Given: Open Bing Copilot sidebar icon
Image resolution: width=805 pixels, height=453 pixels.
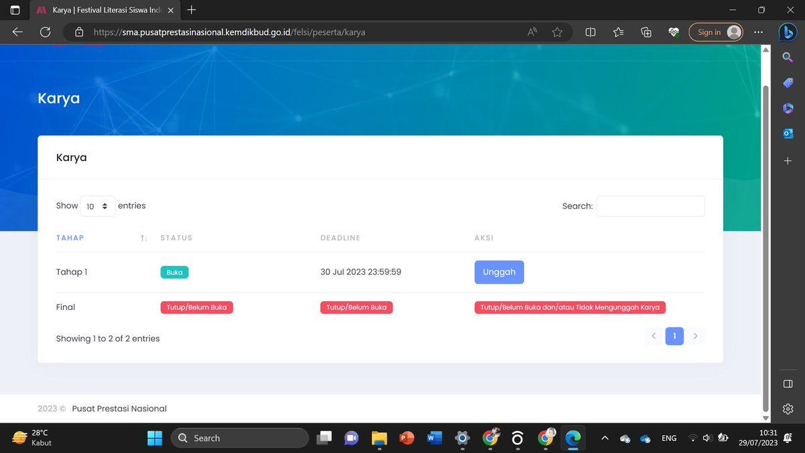Looking at the screenshot, I should [788, 32].
